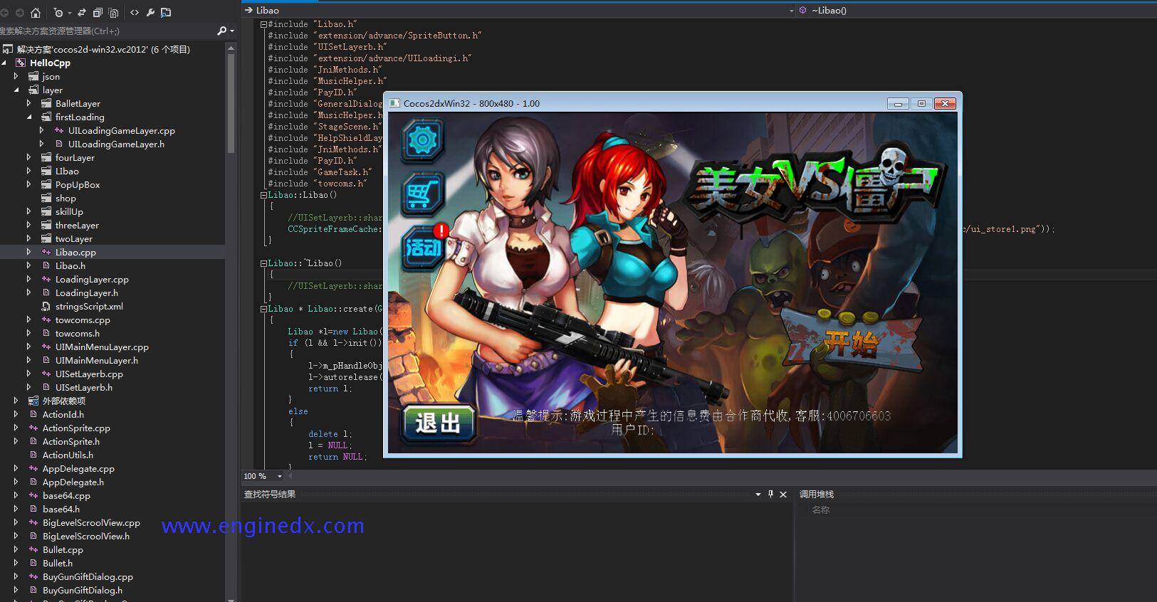Viewport: 1157px width, 602px height.
Task: Select the shop folder
Action: (66, 198)
